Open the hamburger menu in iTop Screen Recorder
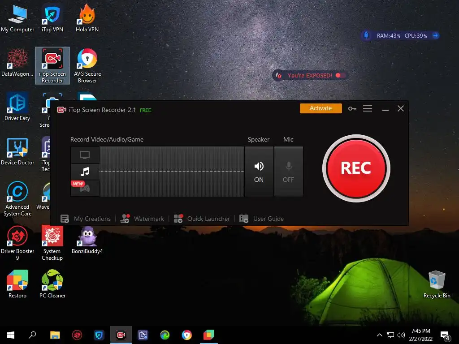This screenshot has height=344, width=459. coord(368,108)
